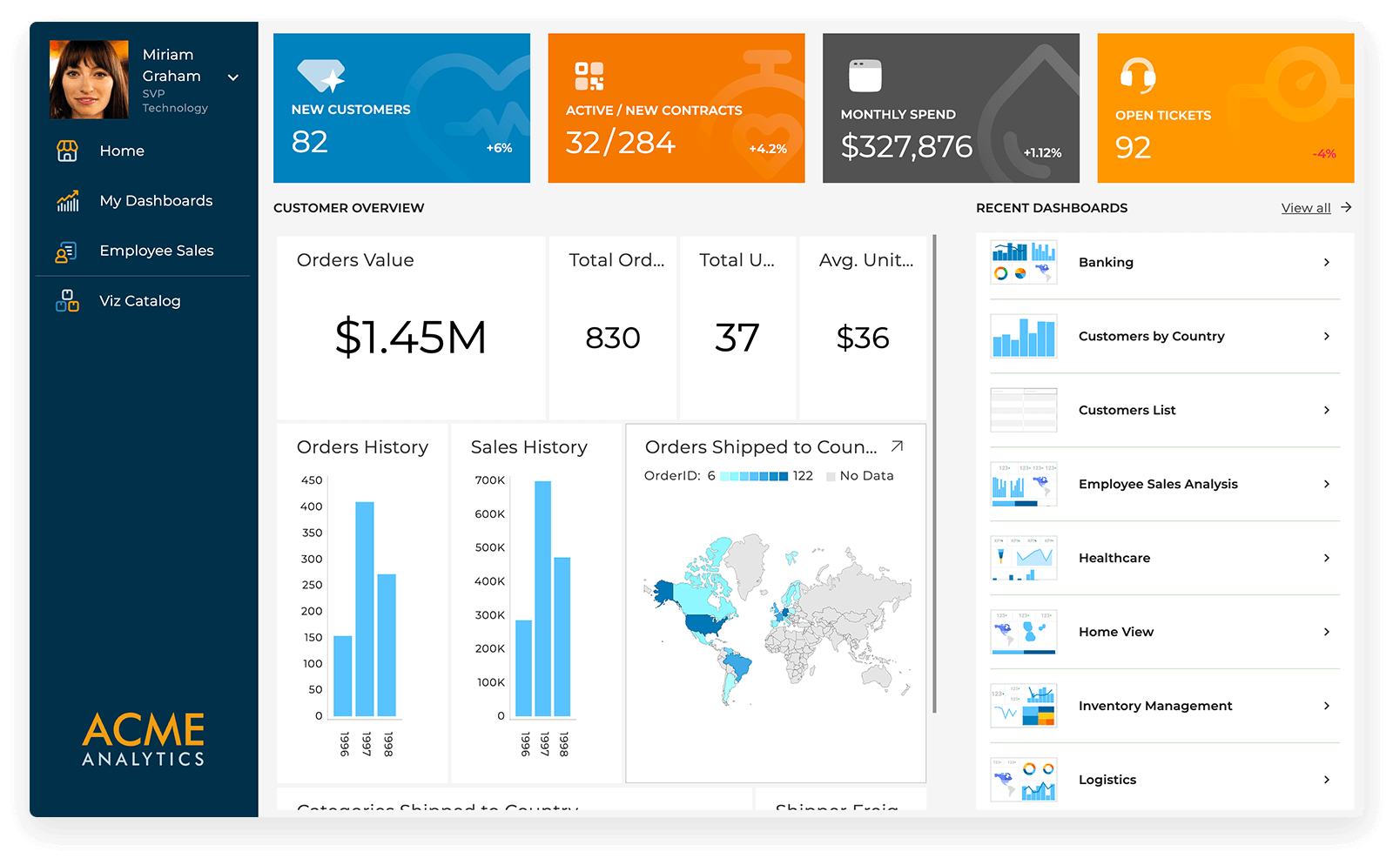
Task: Toggle the No Data legend swatch
Action: pos(831,476)
